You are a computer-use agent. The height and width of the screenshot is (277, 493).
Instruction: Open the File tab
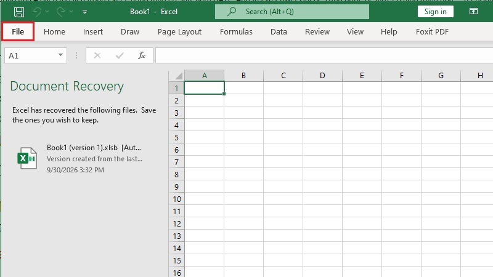[x=18, y=31]
